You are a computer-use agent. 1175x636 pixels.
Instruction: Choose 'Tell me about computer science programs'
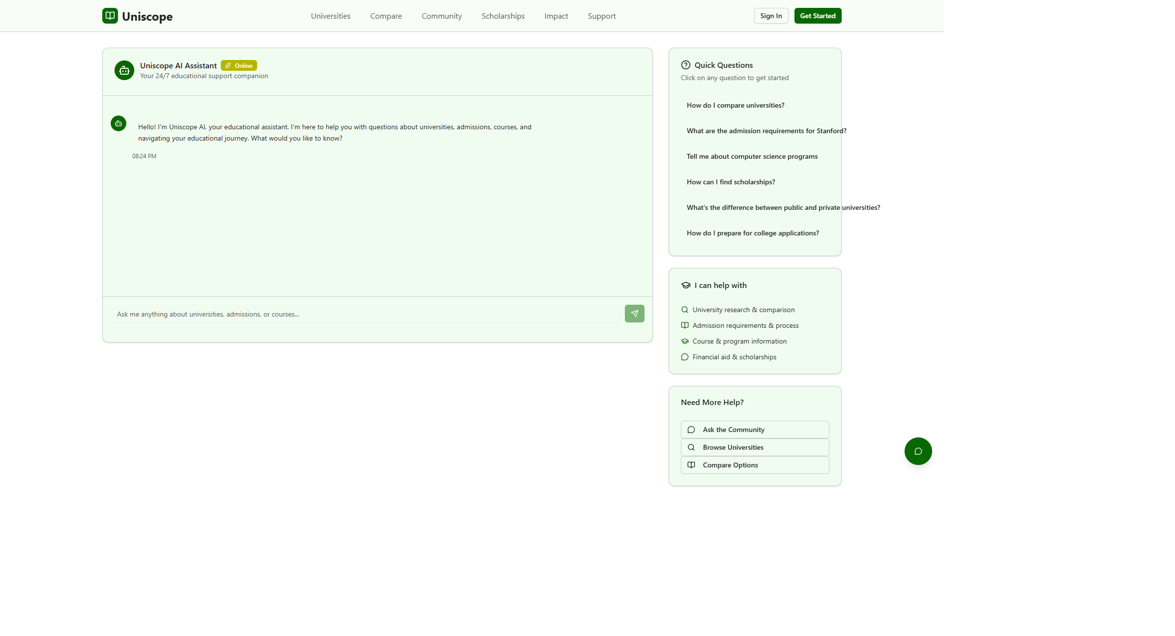pyautogui.click(x=752, y=156)
